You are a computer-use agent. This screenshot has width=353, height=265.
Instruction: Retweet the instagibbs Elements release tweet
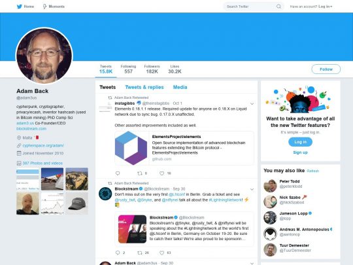coord(140,173)
